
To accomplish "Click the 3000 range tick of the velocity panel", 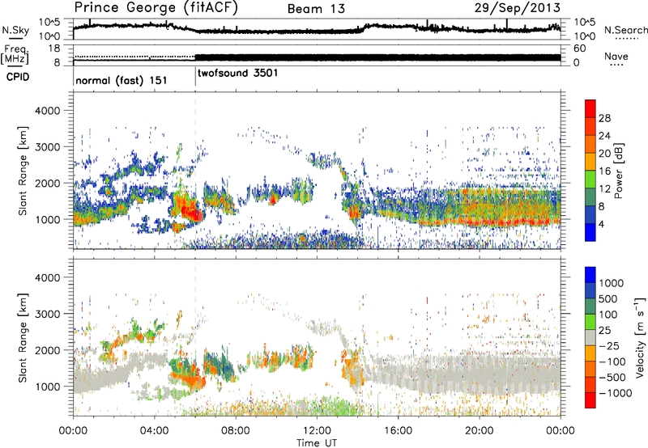I will coord(47,314).
